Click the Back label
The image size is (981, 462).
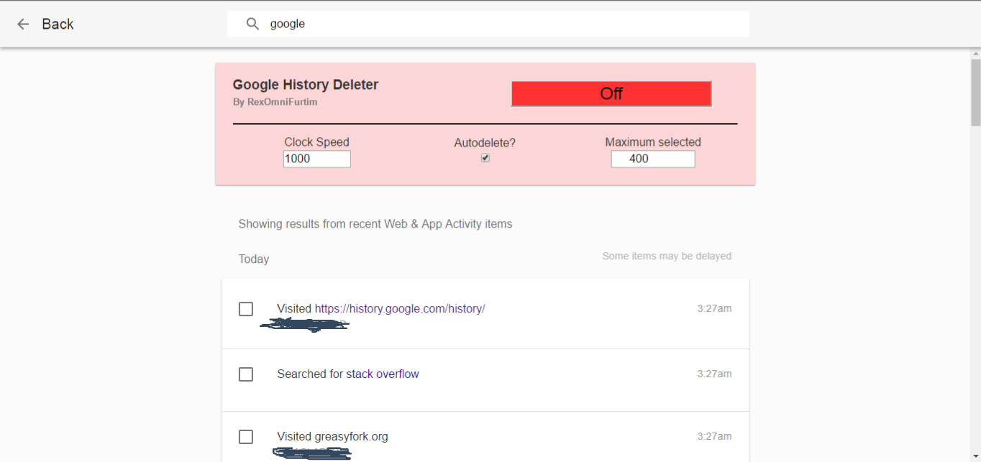click(x=58, y=24)
